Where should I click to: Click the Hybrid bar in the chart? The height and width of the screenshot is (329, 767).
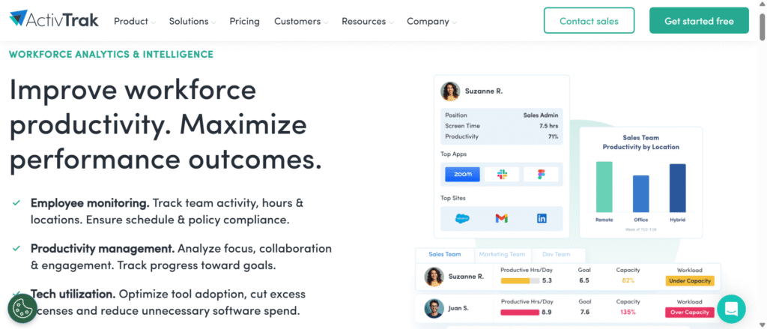coord(677,187)
